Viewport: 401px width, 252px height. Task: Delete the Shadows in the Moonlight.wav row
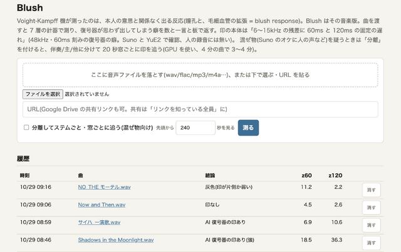(372, 243)
